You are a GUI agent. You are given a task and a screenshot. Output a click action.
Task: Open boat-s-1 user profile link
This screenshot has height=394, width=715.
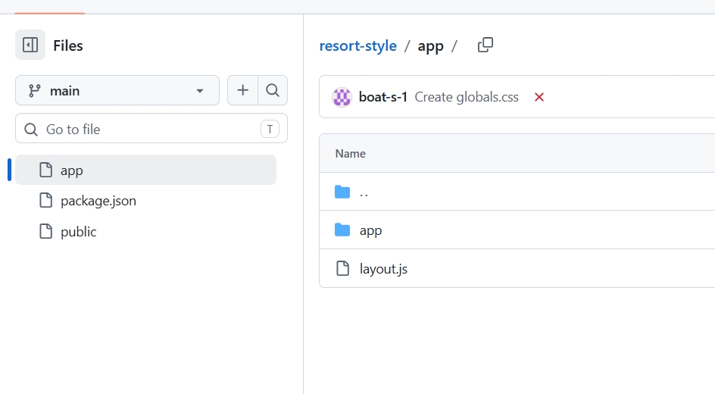382,97
